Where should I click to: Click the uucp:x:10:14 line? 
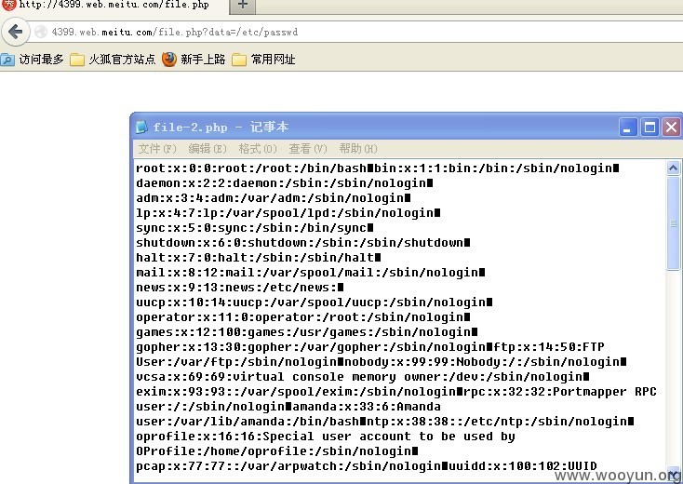point(315,302)
